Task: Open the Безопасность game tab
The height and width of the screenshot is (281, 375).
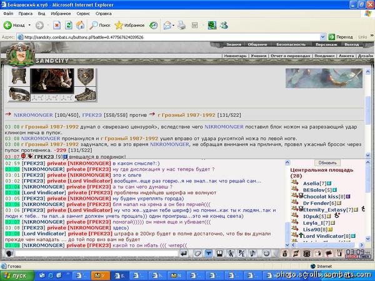Action: click(x=291, y=44)
